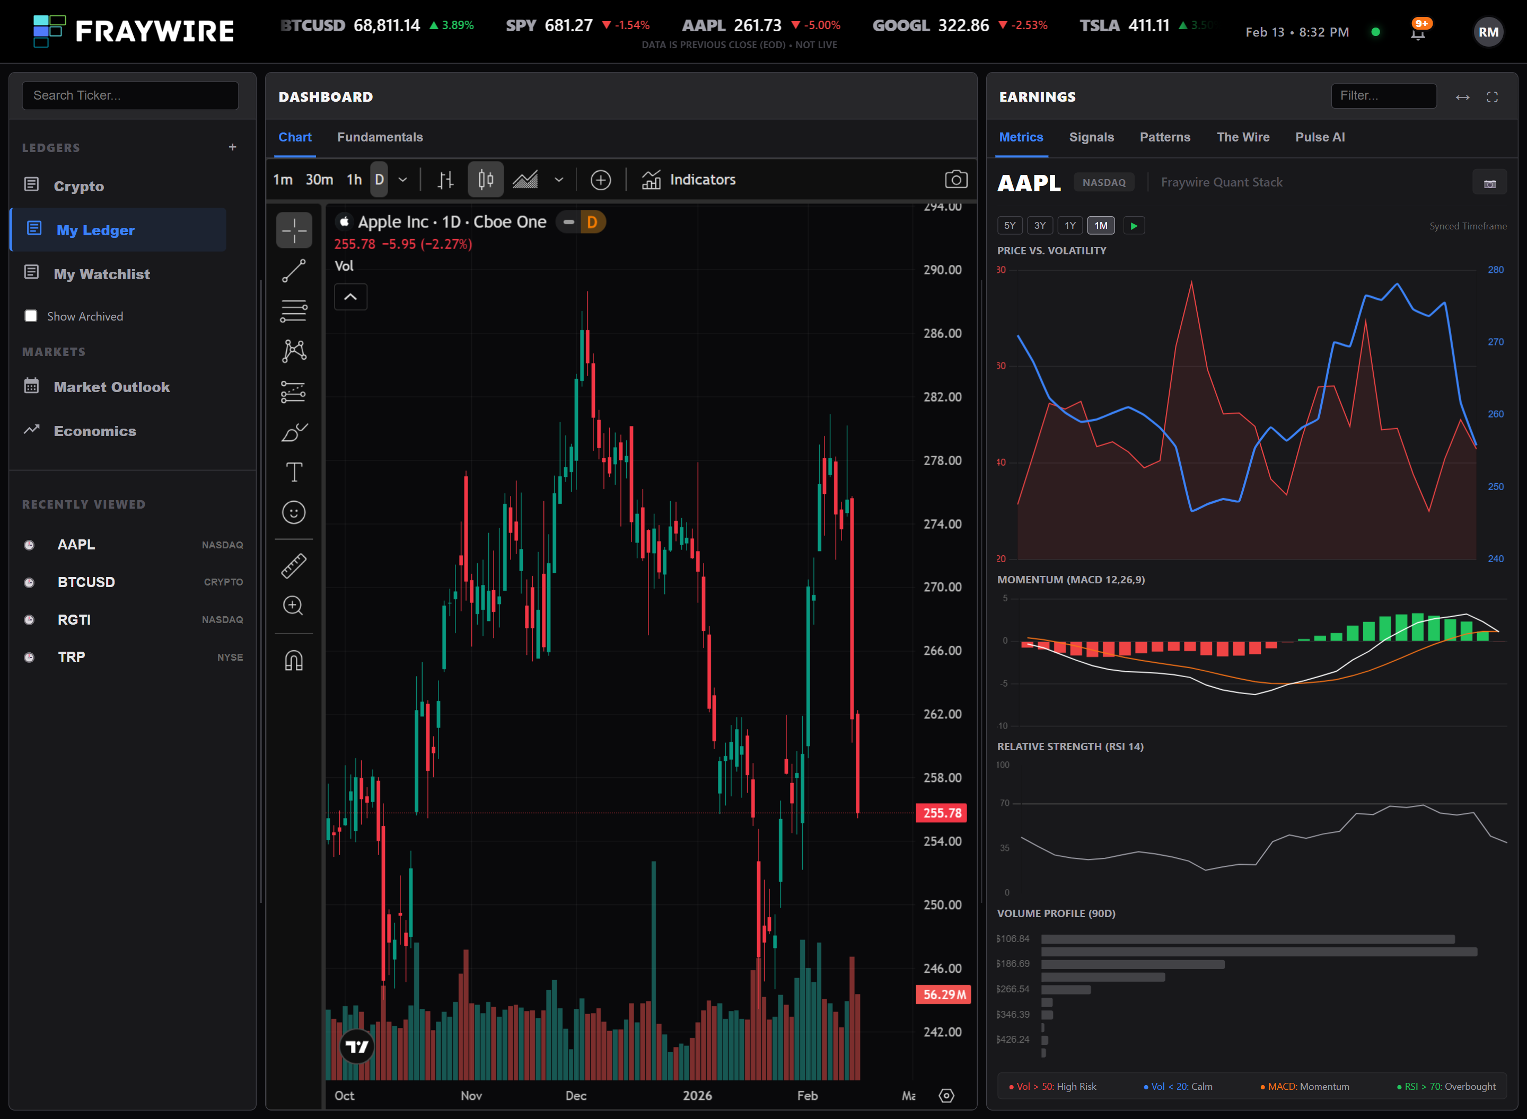
Task: Collapse the chart legend with chevron
Action: click(350, 297)
